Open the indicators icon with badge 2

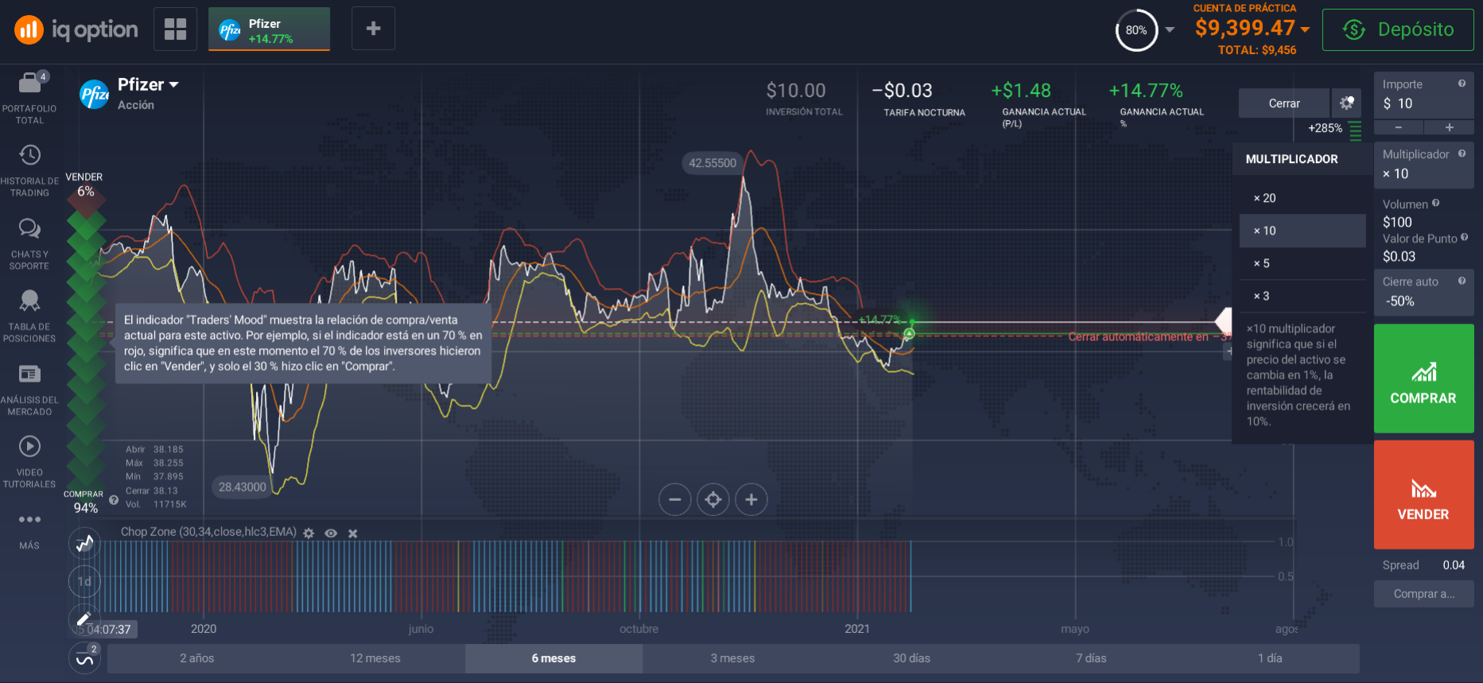(x=84, y=658)
